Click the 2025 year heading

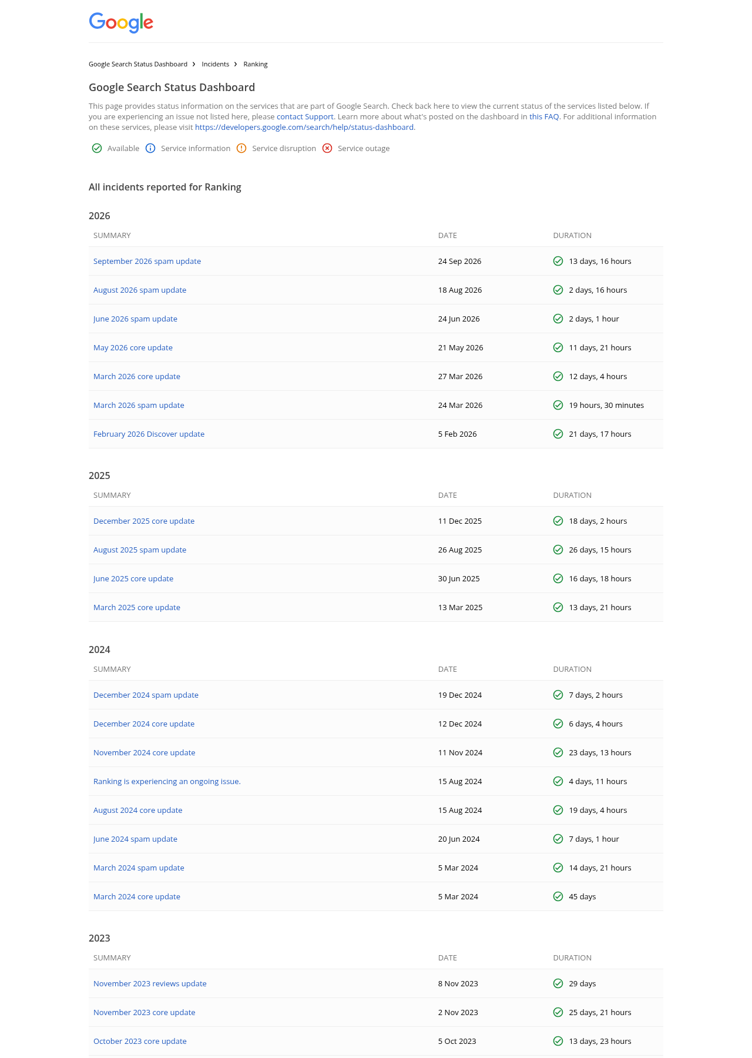99,476
